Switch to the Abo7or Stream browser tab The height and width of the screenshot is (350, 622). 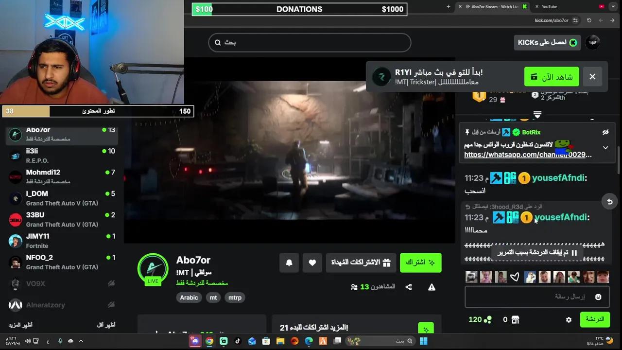pyautogui.click(x=493, y=6)
